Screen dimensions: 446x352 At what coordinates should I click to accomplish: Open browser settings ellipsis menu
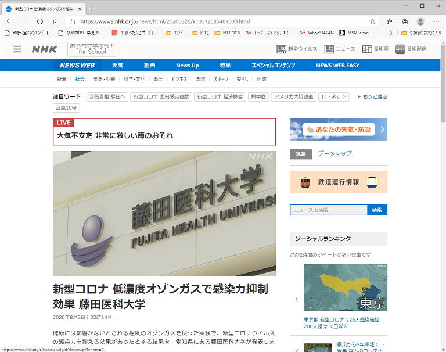(436, 21)
